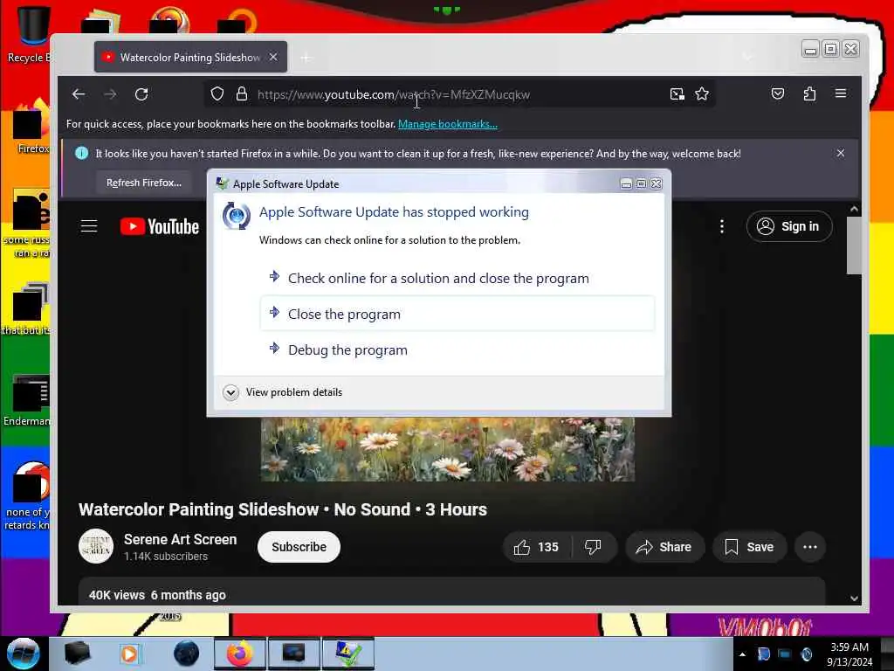Viewport: 894px width, 671px height.
Task: Dismiss the Firefox refresh notification bar
Action: pyautogui.click(x=841, y=153)
